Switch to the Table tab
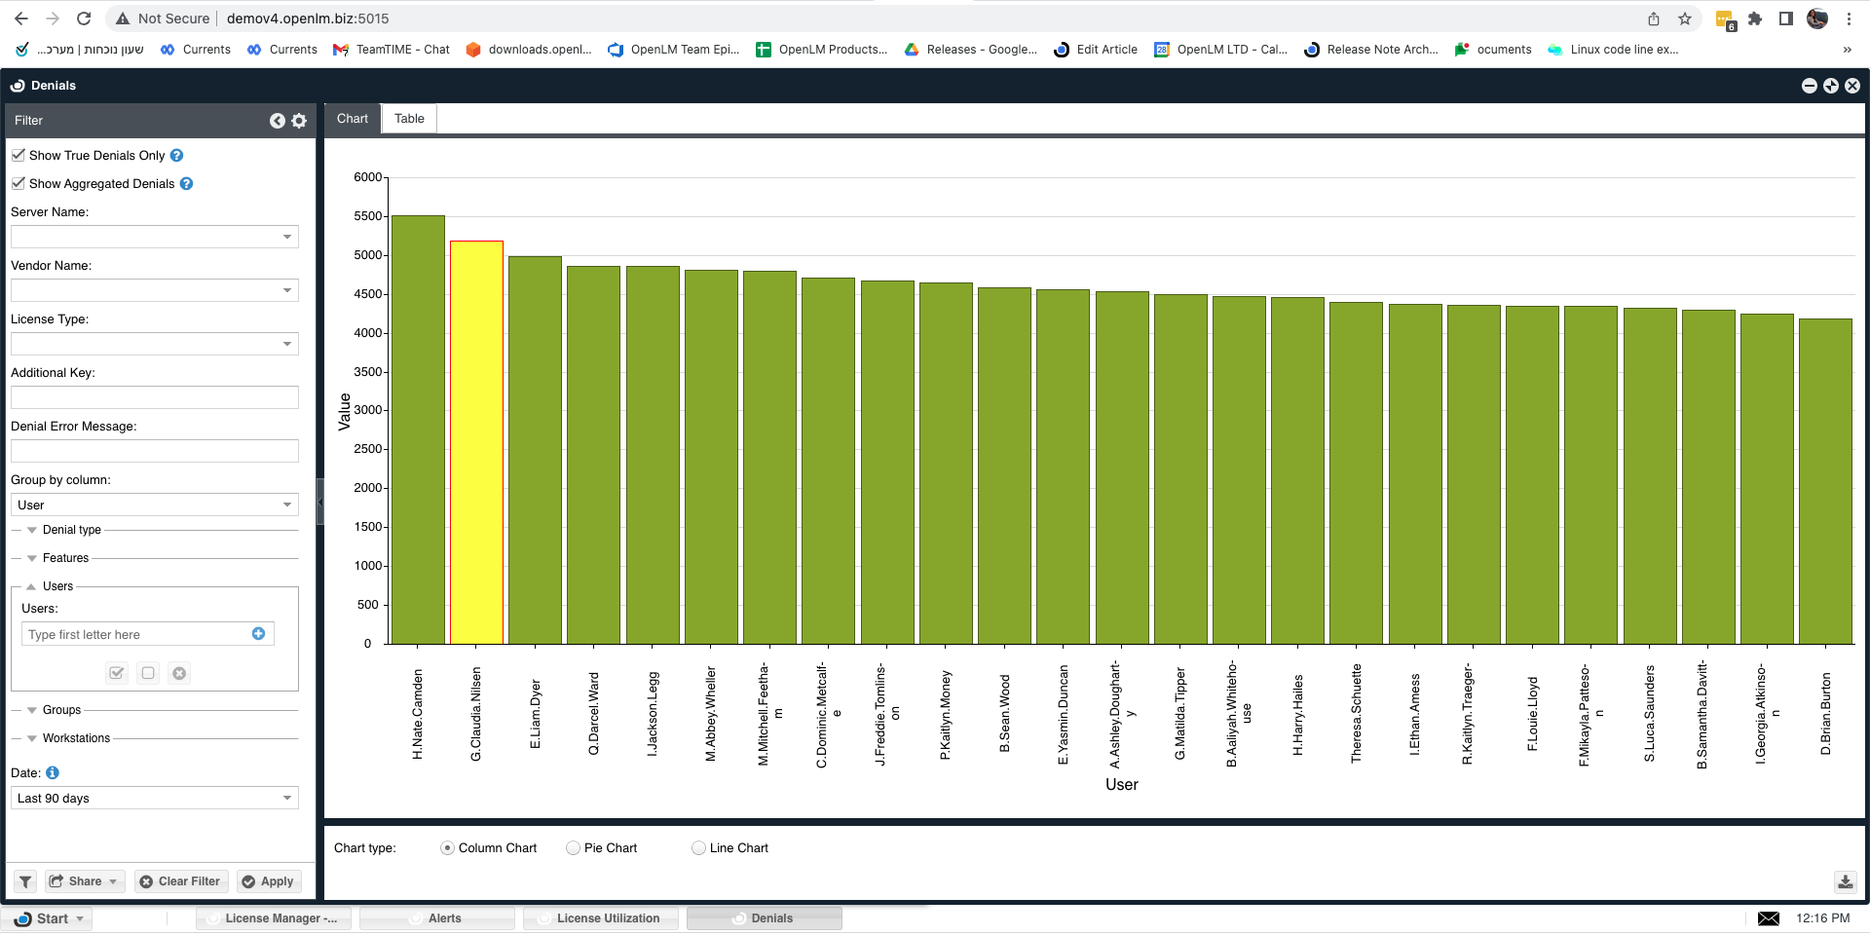 click(x=409, y=119)
